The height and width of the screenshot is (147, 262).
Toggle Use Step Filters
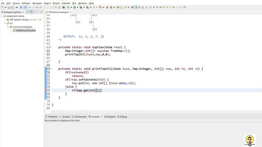click(x=59, y=7)
